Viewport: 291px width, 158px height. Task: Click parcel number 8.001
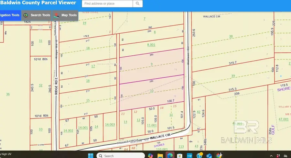[x=151, y=45]
